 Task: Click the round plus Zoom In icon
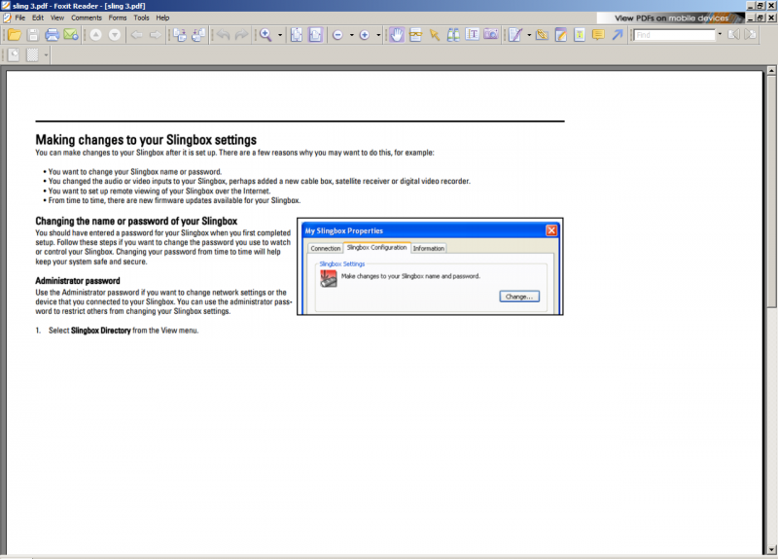[x=365, y=35]
